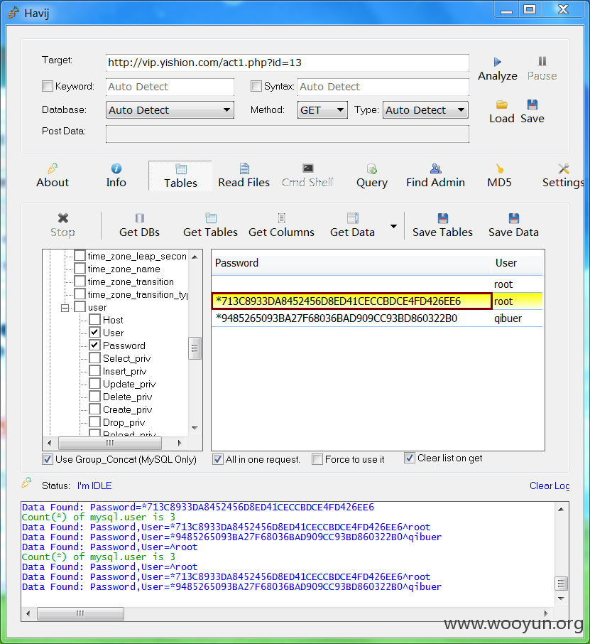This screenshot has height=644, width=590.
Task: Toggle All in one request checkbox
Action: (x=218, y=459)
